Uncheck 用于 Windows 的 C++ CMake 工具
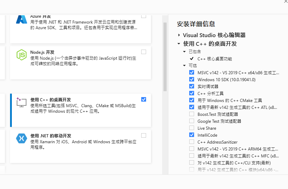 click(x=192, y=100)
